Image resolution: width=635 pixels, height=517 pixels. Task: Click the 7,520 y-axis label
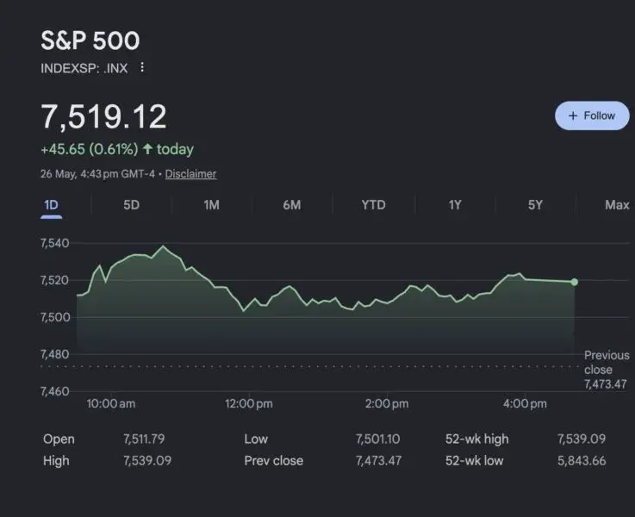point(54,280)
